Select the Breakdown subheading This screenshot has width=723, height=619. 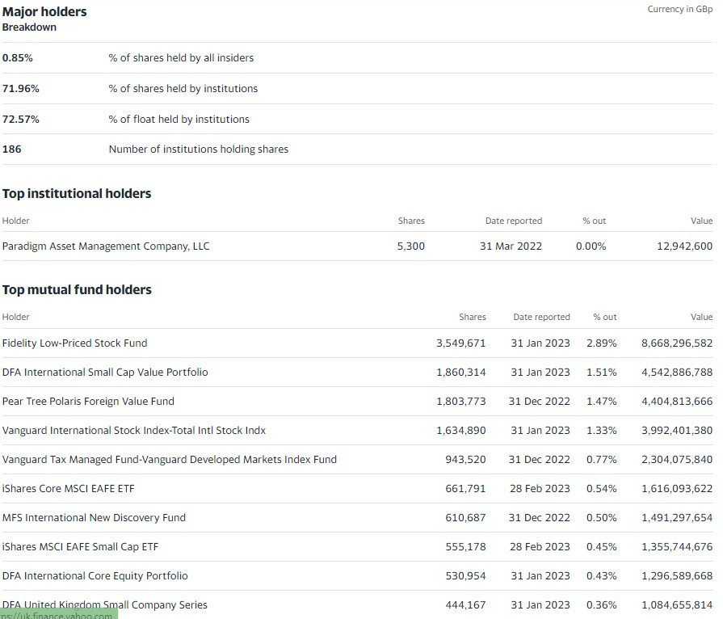29,27
